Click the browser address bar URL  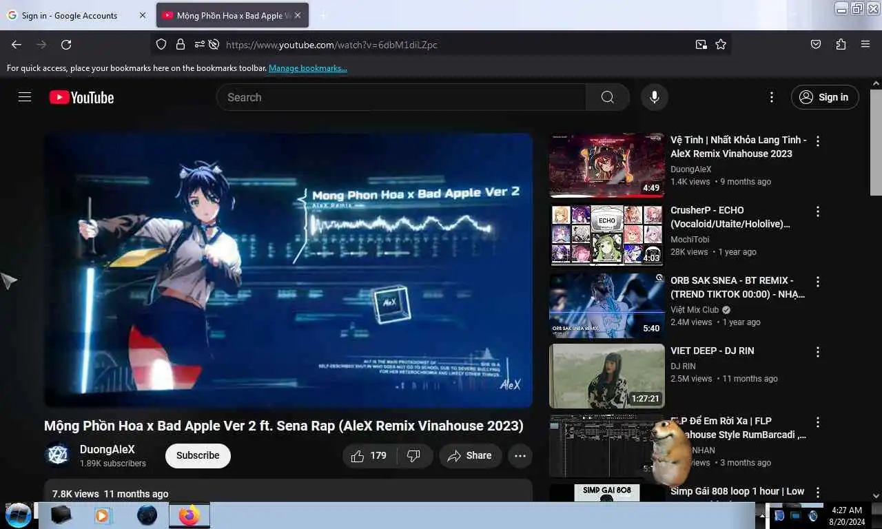331,45
